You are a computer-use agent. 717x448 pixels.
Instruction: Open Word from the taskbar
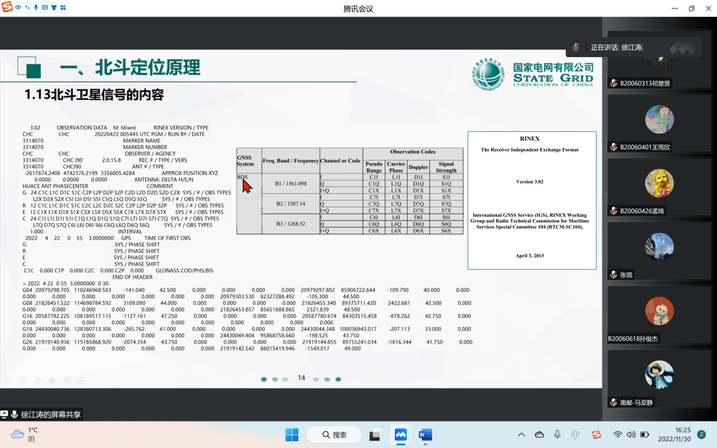click(x=425, y=434)
